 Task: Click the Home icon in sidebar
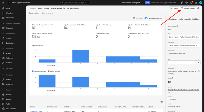[x=3, y=8]
